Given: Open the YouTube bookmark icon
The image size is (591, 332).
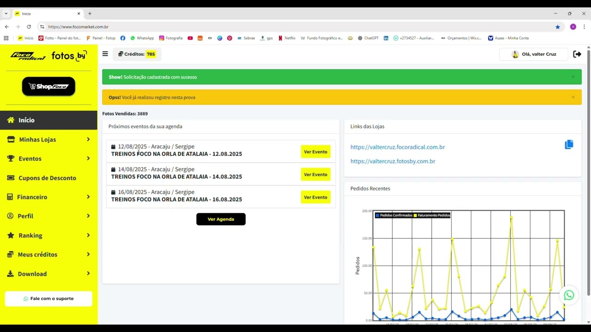Looking at the screenshot, I should click(x=190, y=38).
